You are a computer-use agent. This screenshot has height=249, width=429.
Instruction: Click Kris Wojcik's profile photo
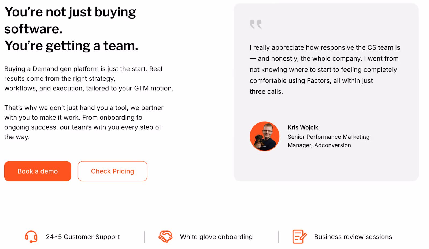(264, 136)
